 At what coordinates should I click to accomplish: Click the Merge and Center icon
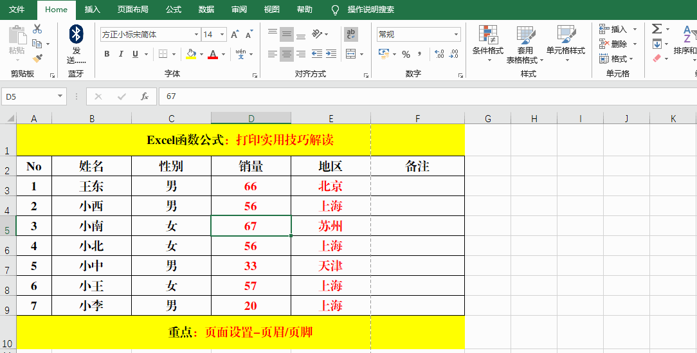tap(350, 54)
